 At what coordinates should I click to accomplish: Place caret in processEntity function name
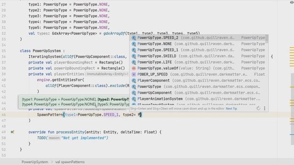pyautogui.click(x=70, y=132)
